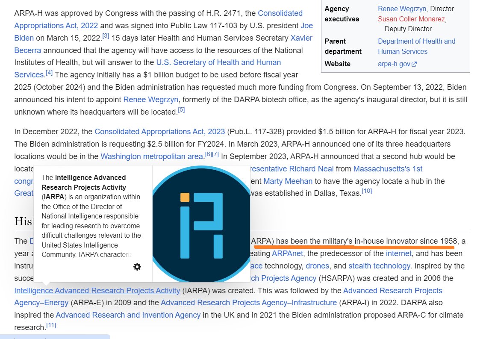Follow the ARPAnet link

tap(287, 254)
